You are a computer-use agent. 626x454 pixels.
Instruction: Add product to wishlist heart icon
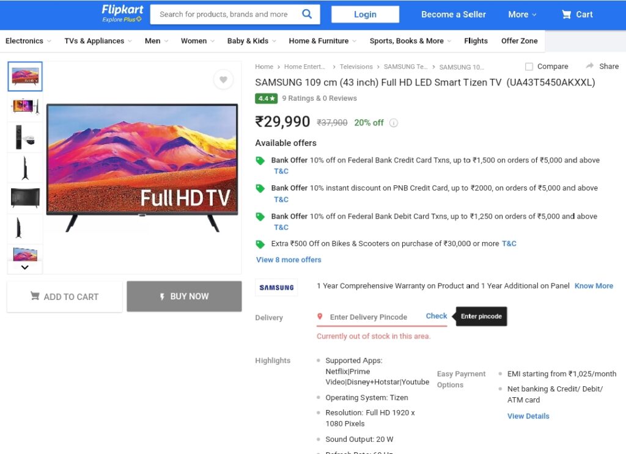coord(223,79)
